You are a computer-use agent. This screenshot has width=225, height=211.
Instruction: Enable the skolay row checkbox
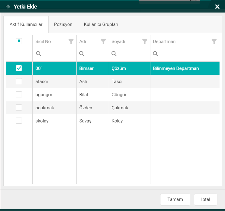point(19,121)
